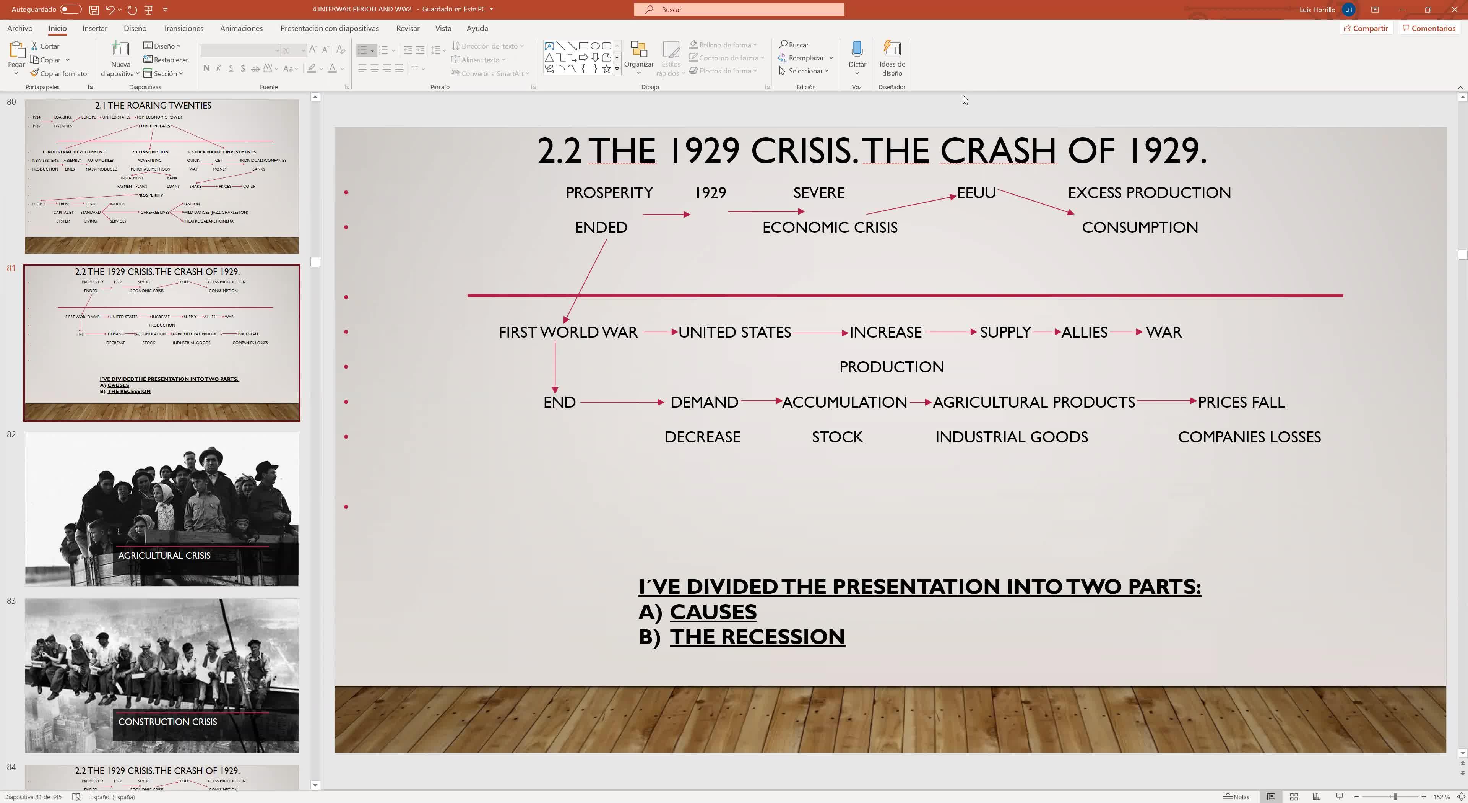Start slideshow from status bar icon
The height and width of the screenshot is (803, 1468).
[1340, 797]
